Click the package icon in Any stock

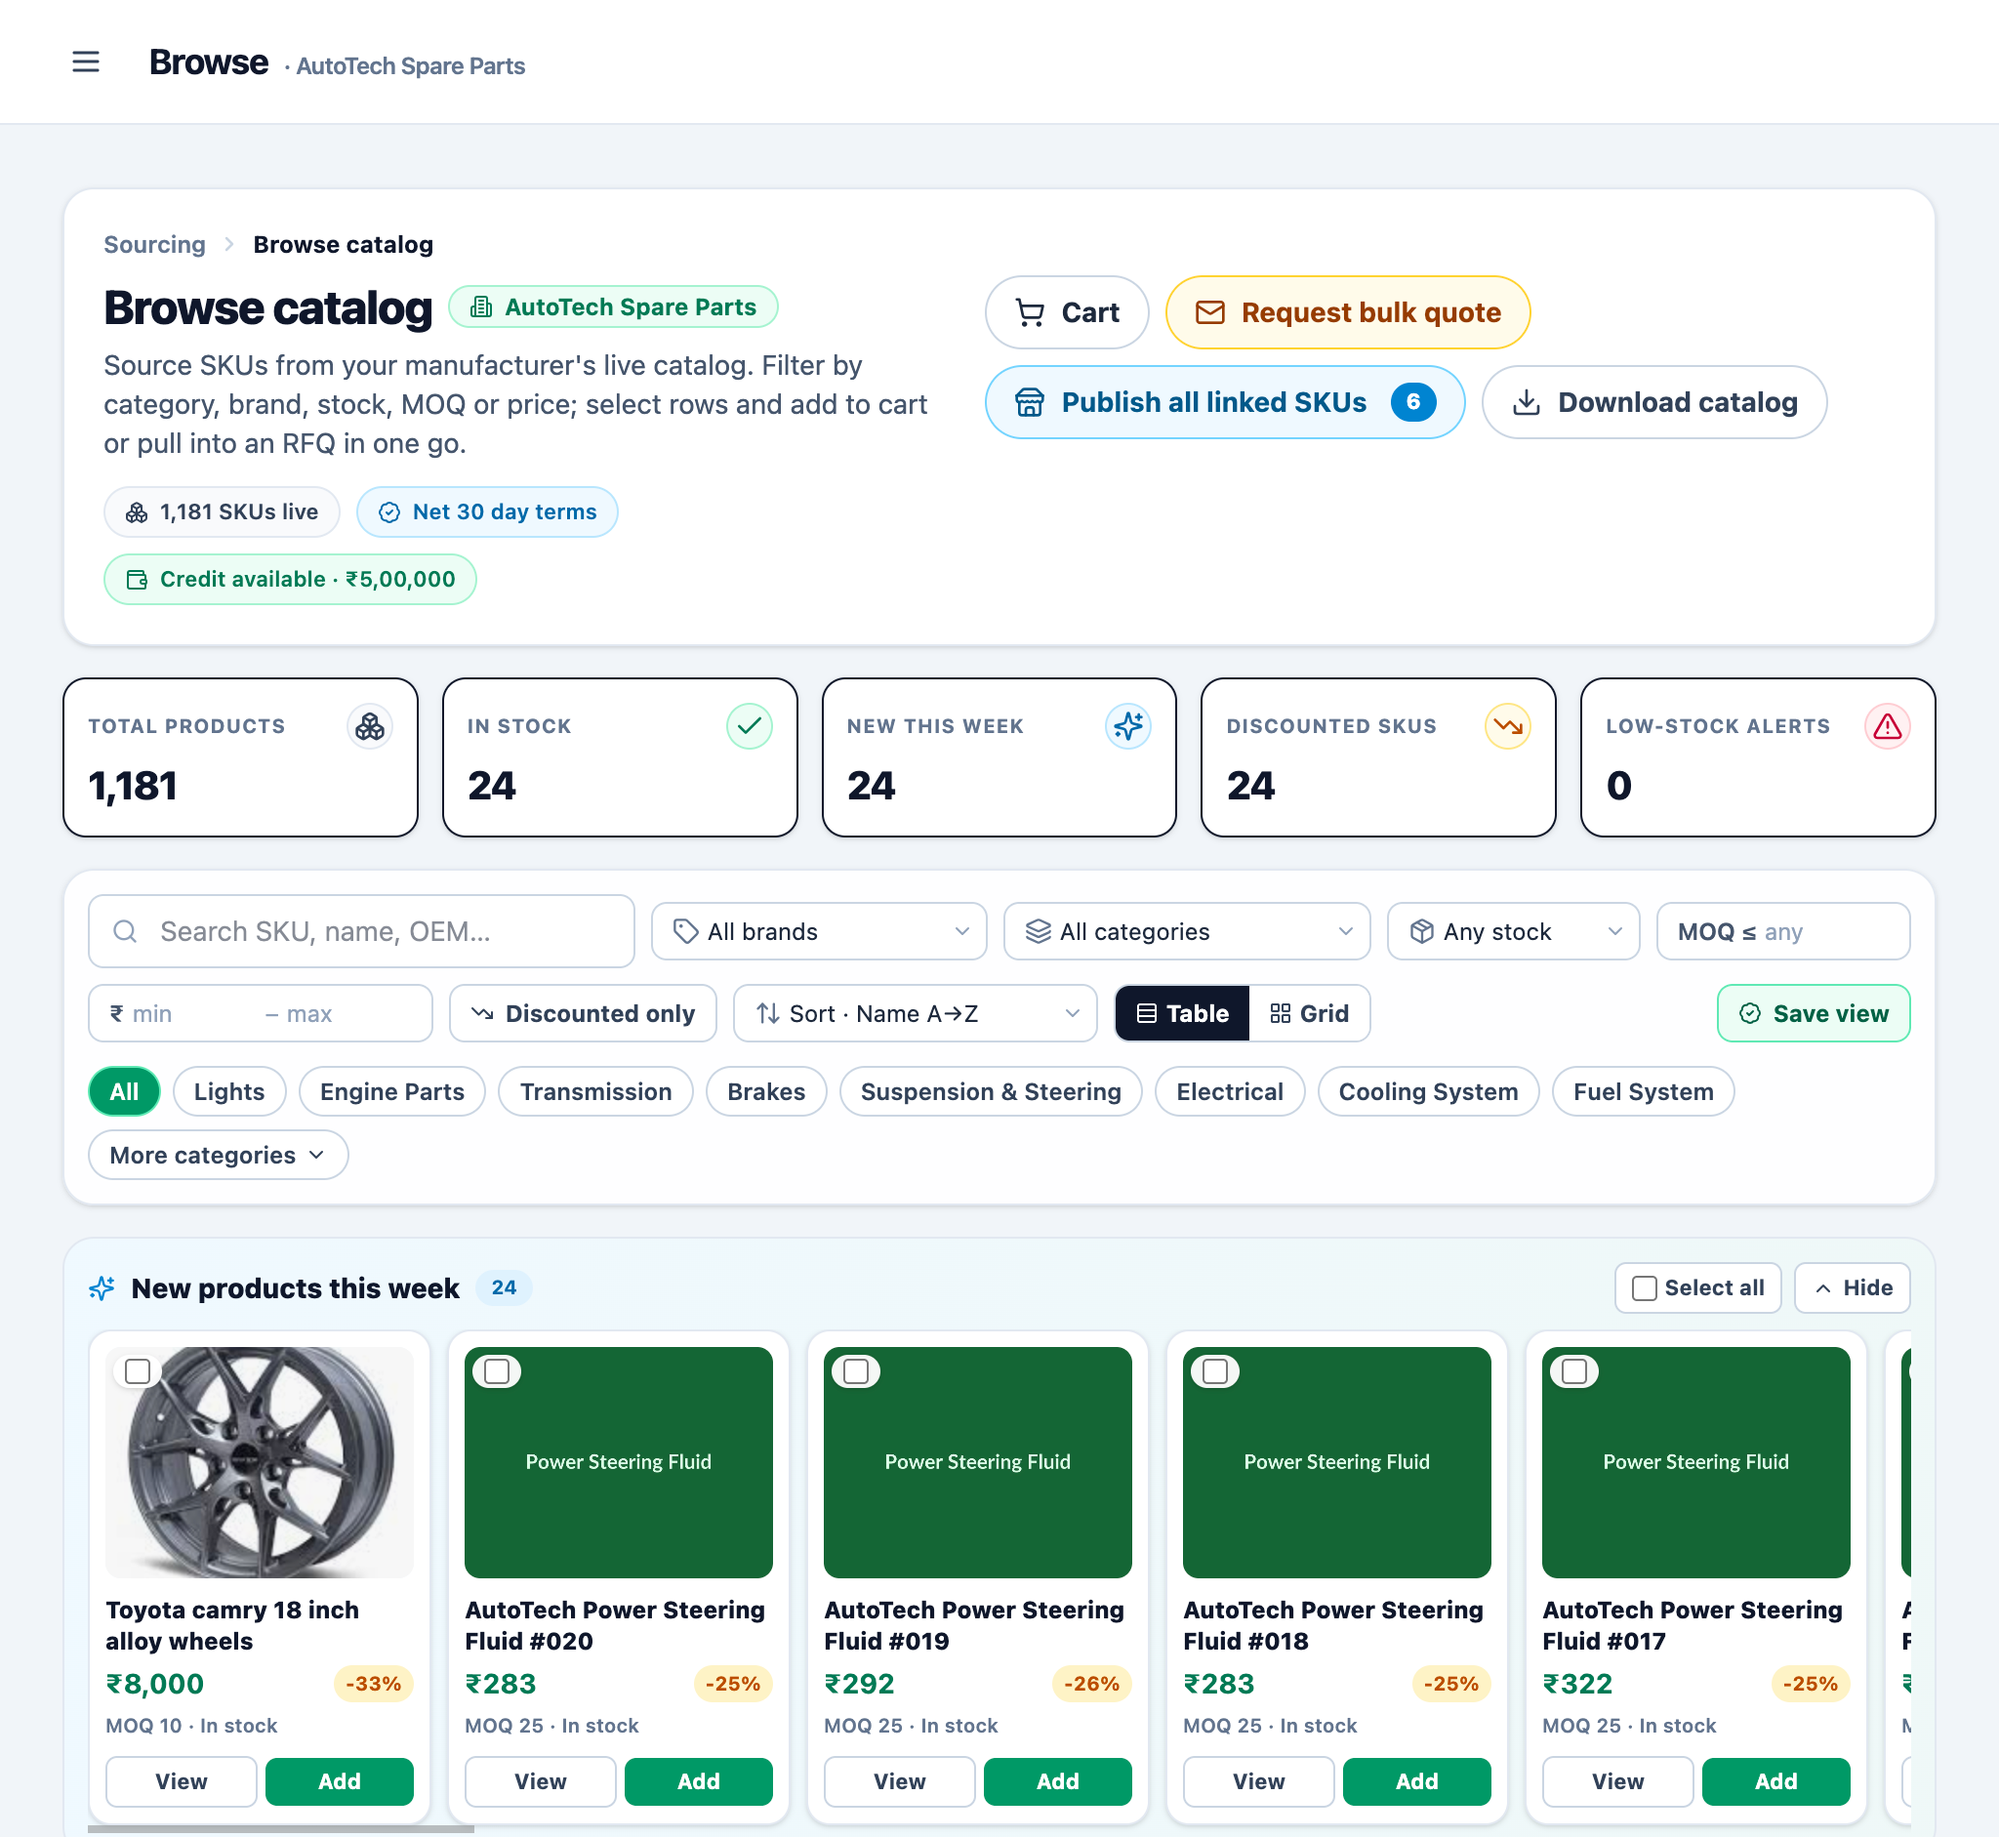tap(1421, 932)
